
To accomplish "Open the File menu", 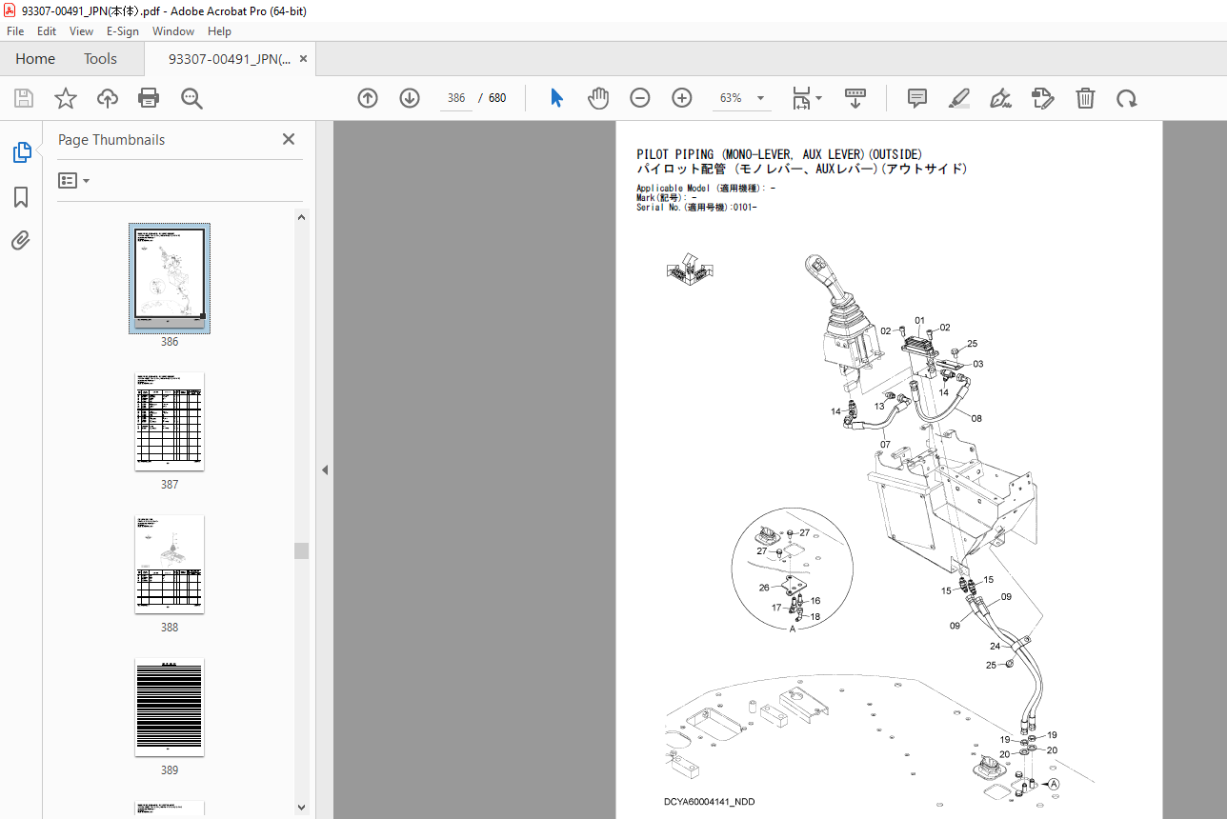I will [x=15, y=30].
